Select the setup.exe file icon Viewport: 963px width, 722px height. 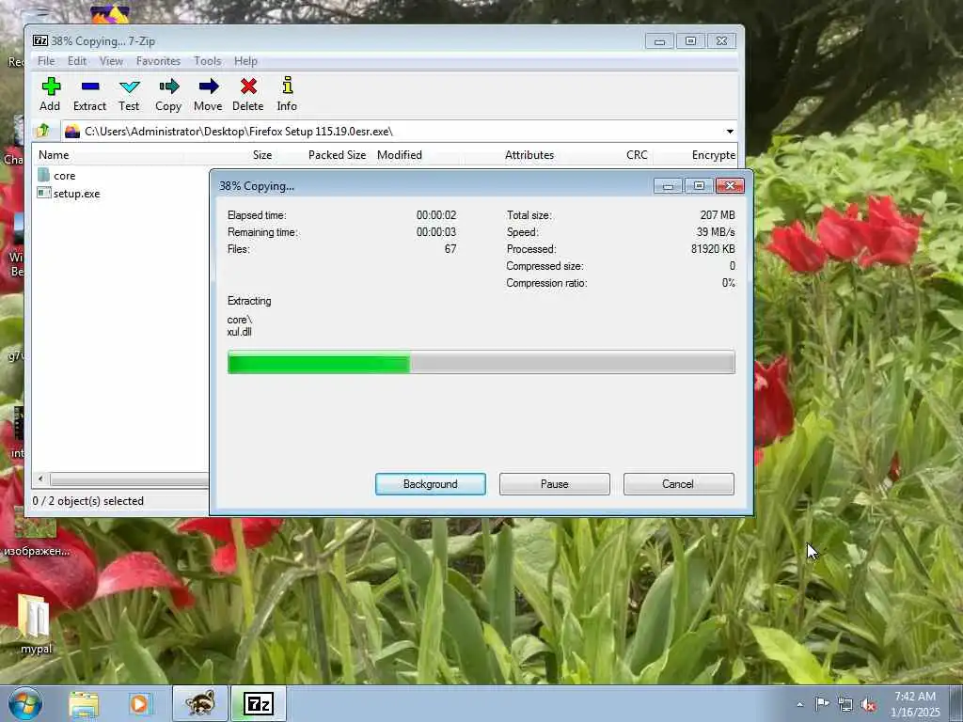coord(43,193)
